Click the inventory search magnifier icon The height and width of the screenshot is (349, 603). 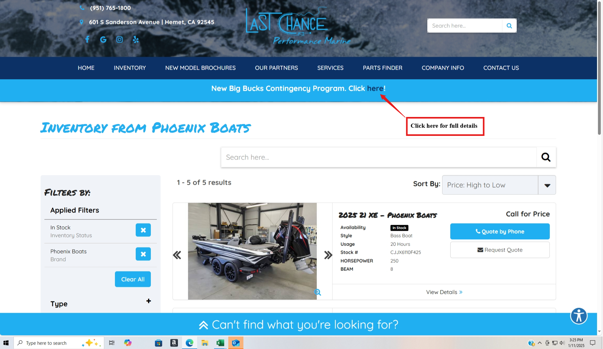546,157
